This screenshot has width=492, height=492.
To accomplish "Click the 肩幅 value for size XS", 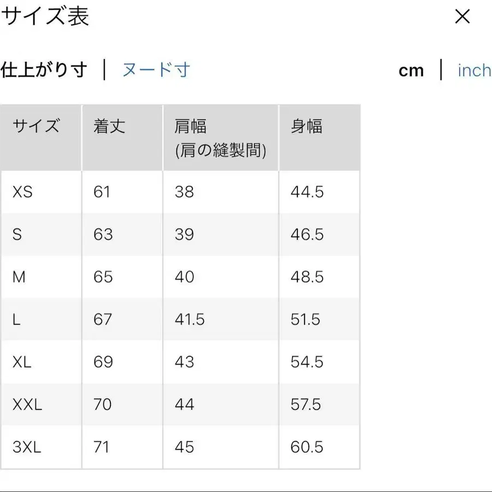I will [185, 192].
